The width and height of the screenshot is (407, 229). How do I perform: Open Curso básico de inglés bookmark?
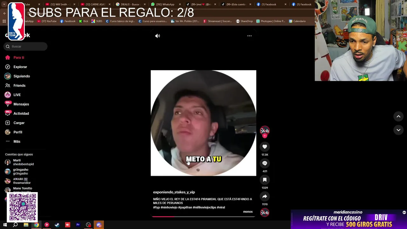click(121, 21)
